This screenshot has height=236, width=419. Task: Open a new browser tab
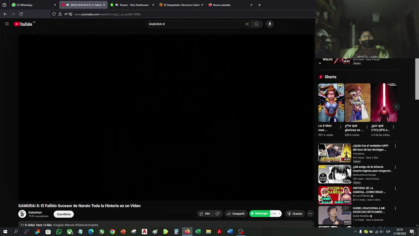click(x=260, y=5)
